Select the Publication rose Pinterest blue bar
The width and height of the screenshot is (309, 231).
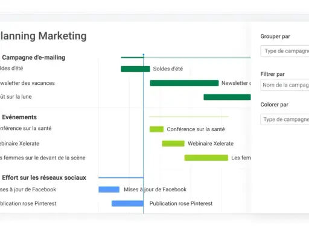point(127,203)
